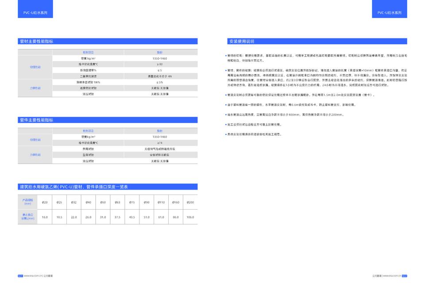Click the PVC-U给水系列 tab on left page
This screenshot has width=425, height=290.
coord(35,13)
